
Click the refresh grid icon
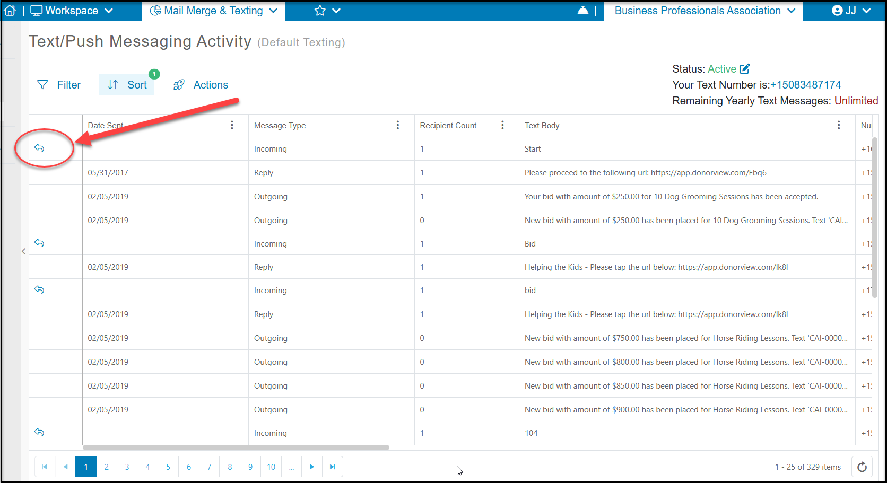tap(862, 467)
